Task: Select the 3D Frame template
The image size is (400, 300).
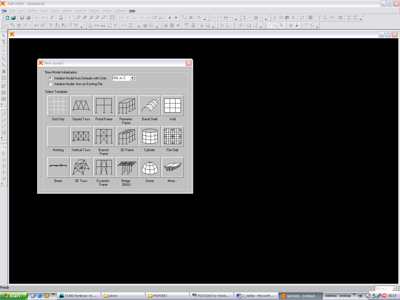Action: tap(127, 137)
